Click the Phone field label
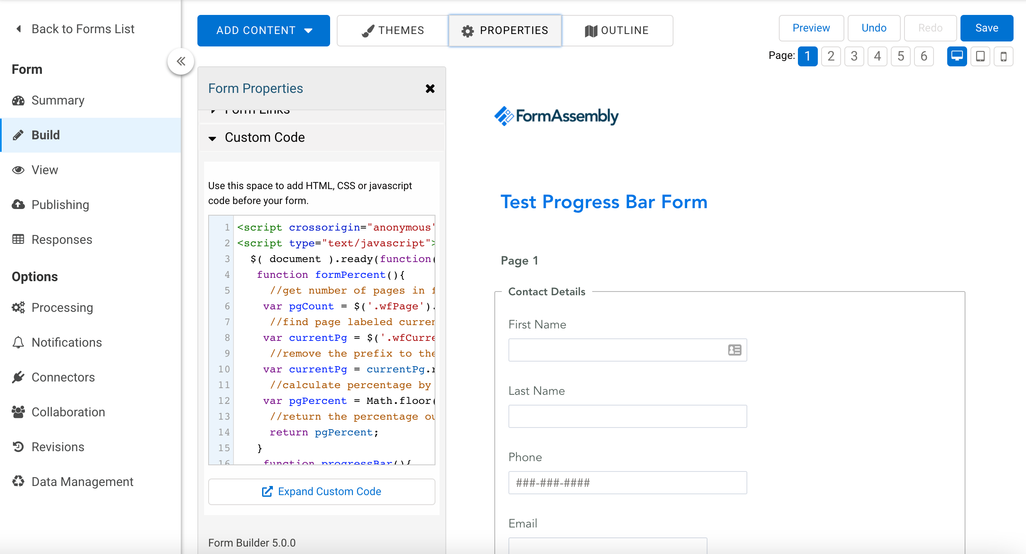Image resolution: width=1026 pixels, height=554 pixels. (x=525, y=457)
